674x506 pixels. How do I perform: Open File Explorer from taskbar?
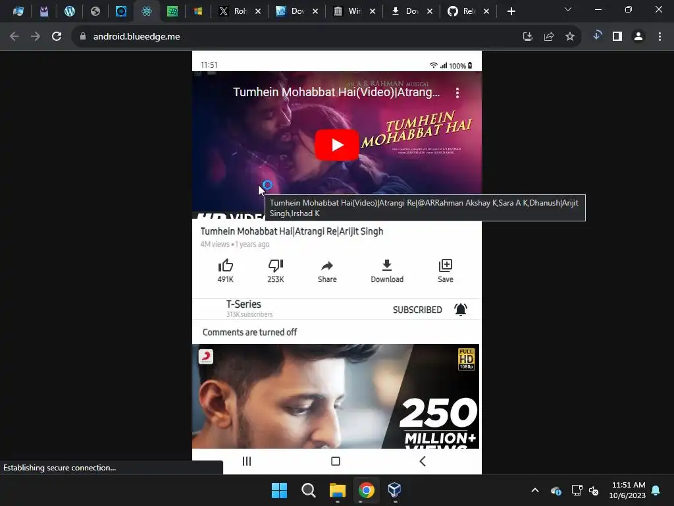click(338, 490)
